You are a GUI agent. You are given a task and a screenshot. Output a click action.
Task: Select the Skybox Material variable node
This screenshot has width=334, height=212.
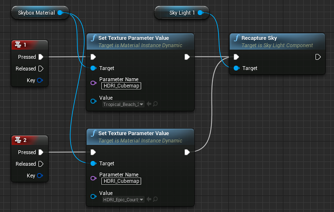(x=33, y=13)
